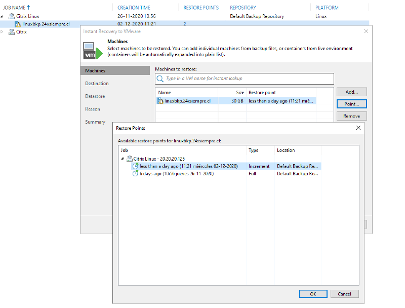Click 'Default Backup Repository' cell
Image resolution: width=405 pixels, height=308 pixels.
coord(257,16)
